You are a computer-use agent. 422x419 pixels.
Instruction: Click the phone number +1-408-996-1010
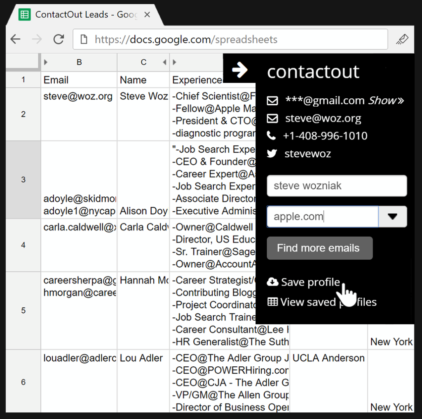coord(326,136)
